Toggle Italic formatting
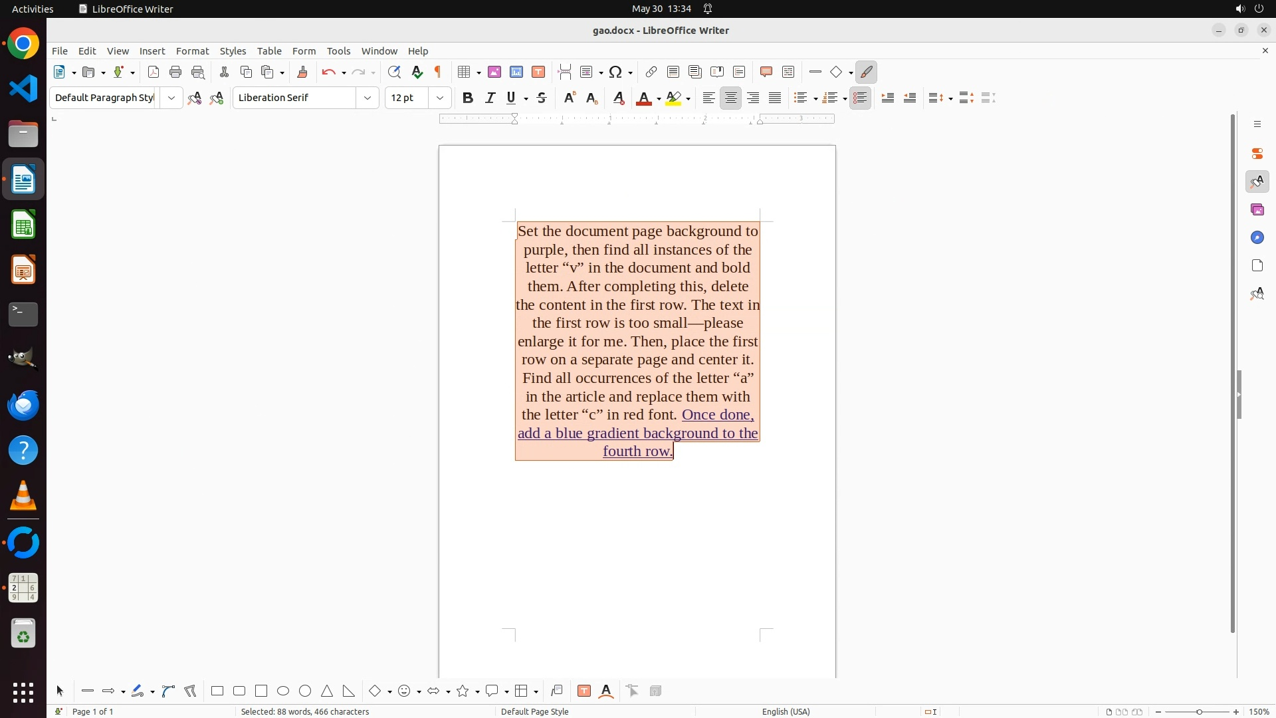The height and width of the screenshot is (718, 1276). 490,98
